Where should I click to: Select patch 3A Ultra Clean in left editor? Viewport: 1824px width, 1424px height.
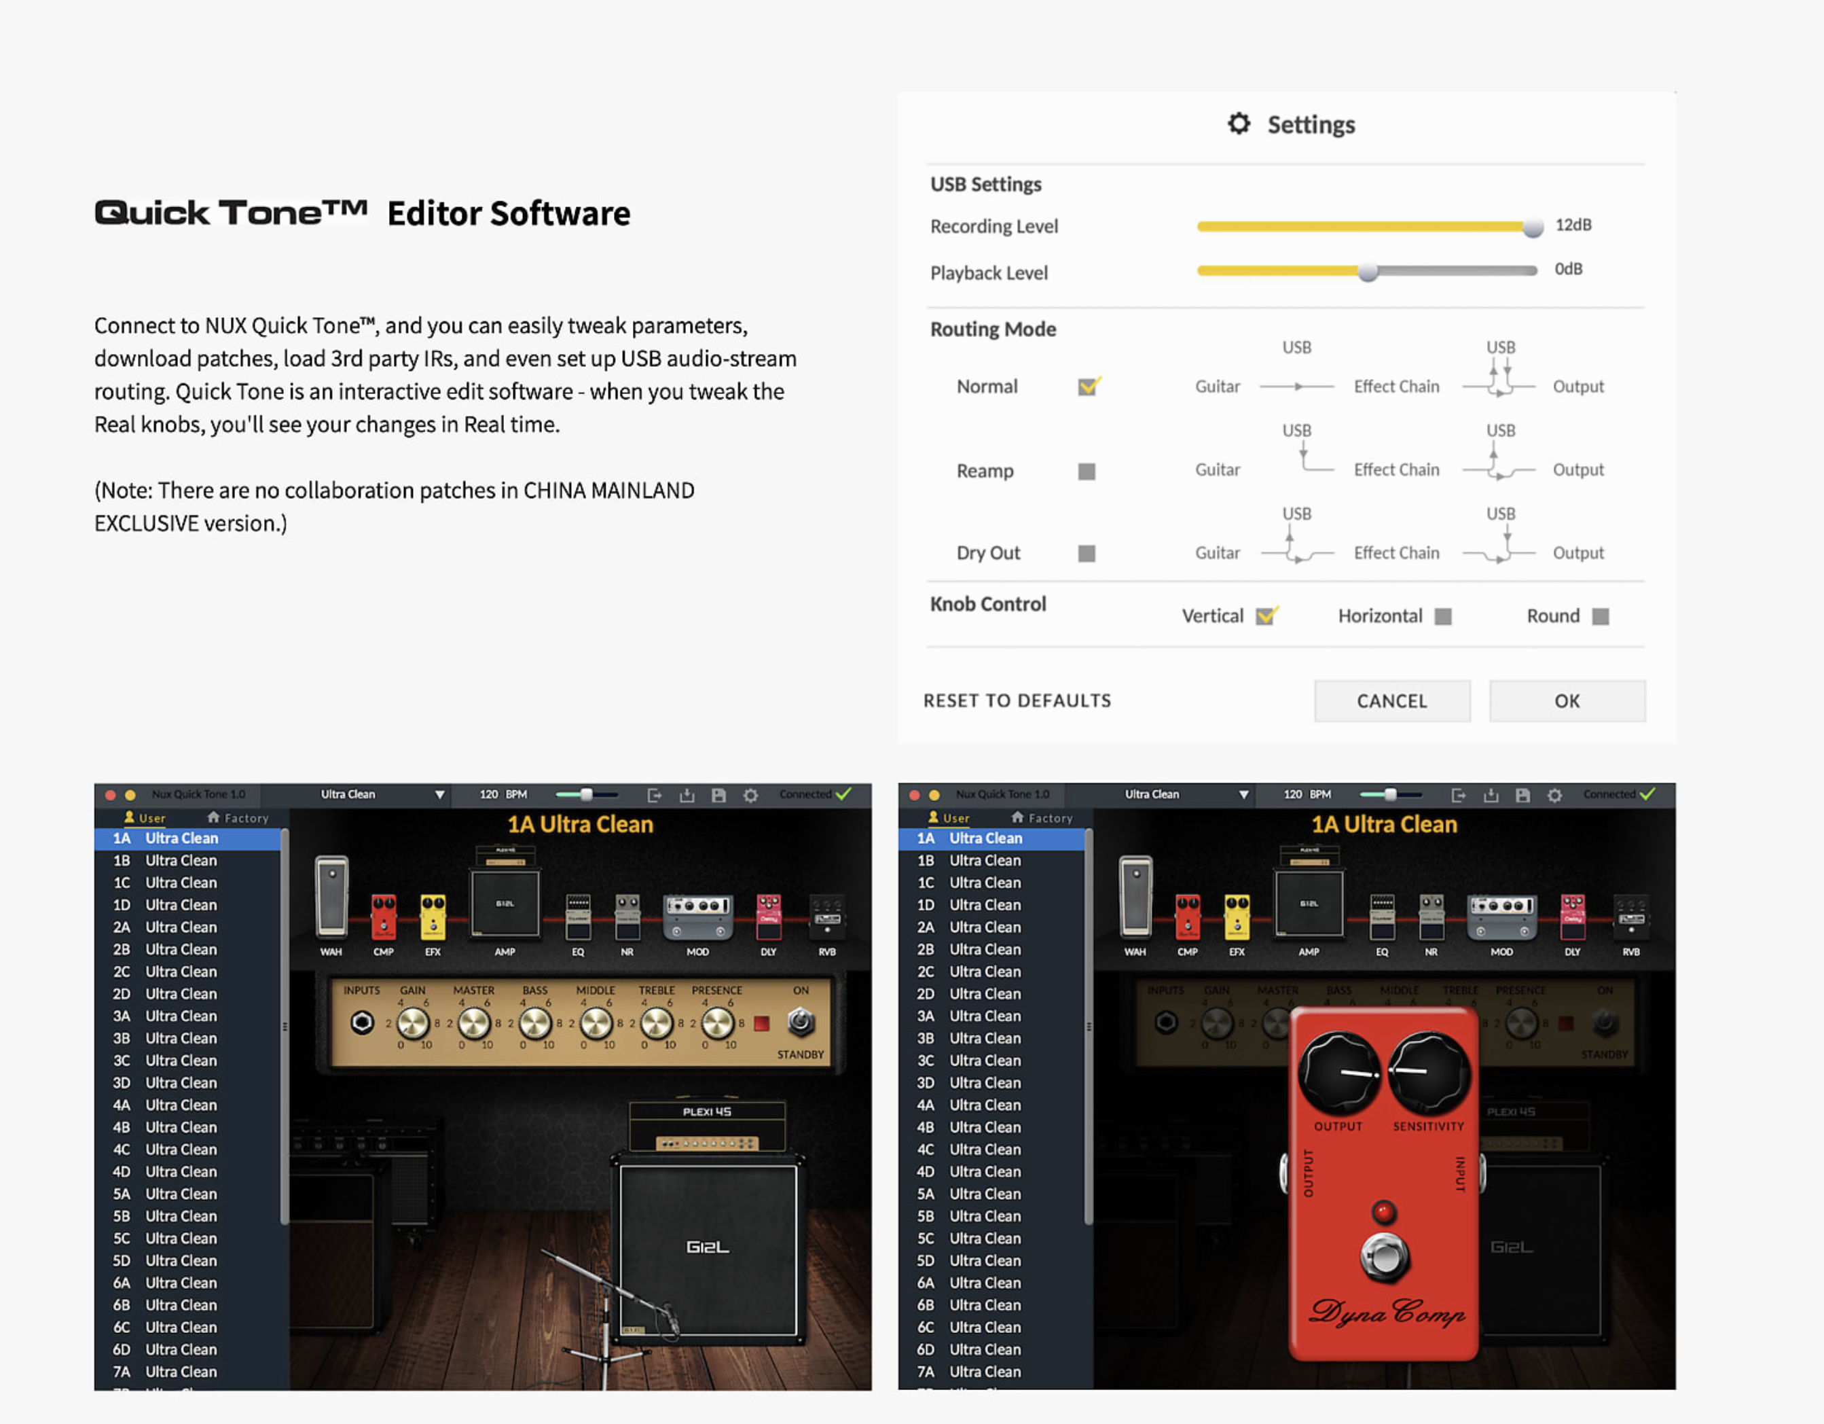[187, 1016]
